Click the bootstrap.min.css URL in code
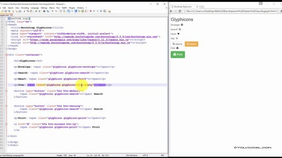 [x=106, y=37]
